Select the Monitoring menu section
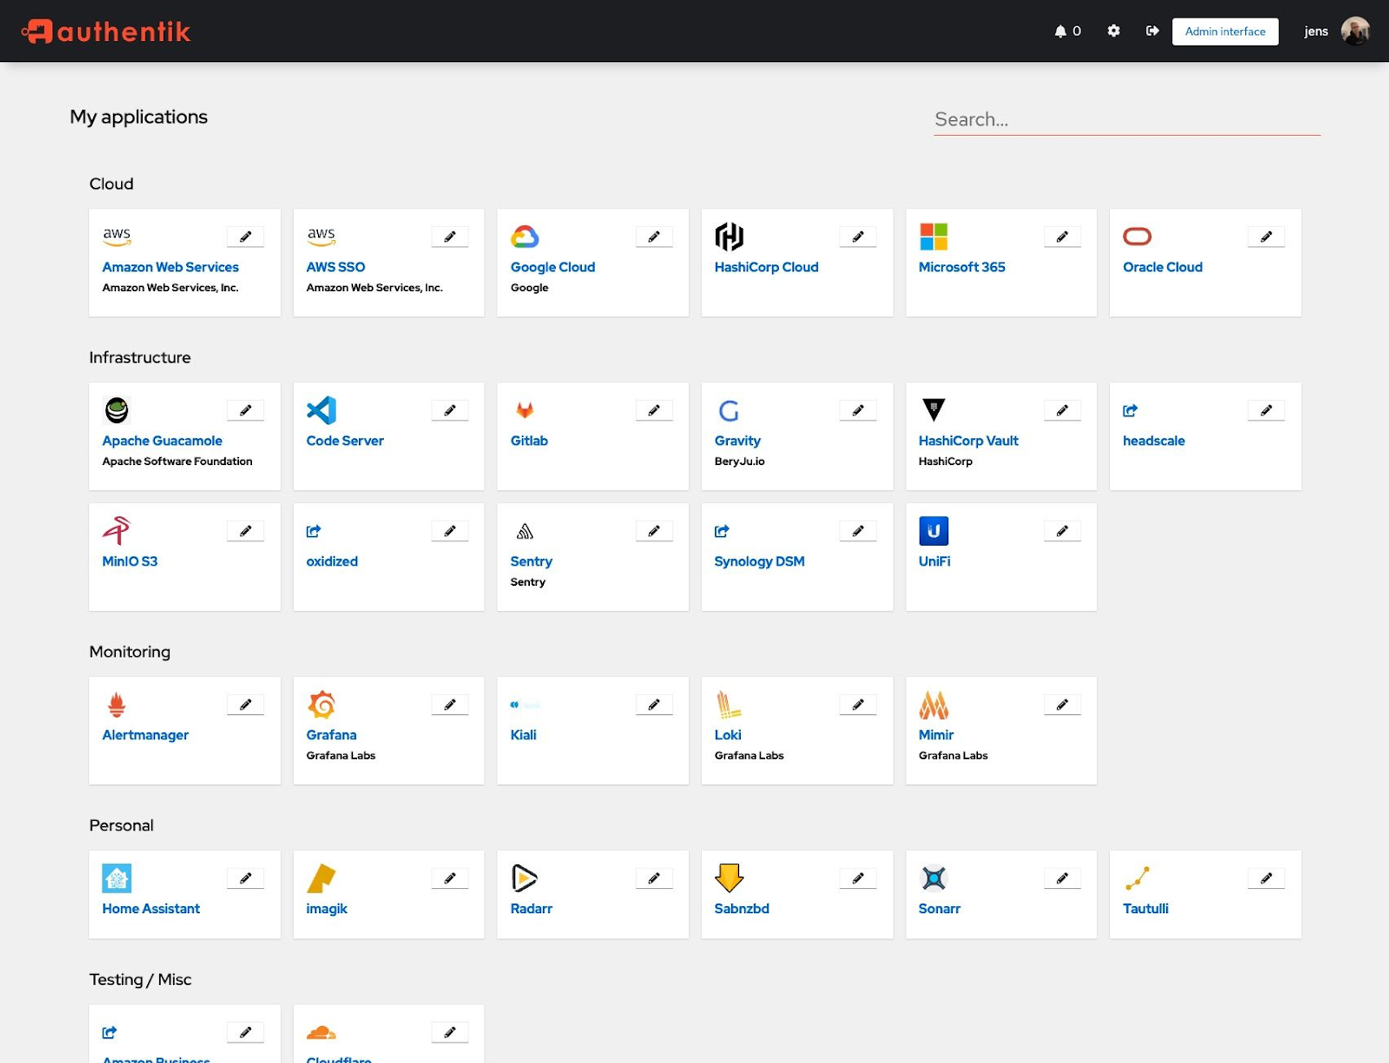1389x1063 pixels. 129,651
